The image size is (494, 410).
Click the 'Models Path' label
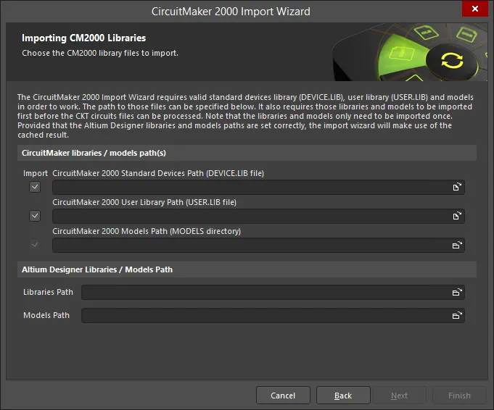pyautogui.click(x=46, y=315)
